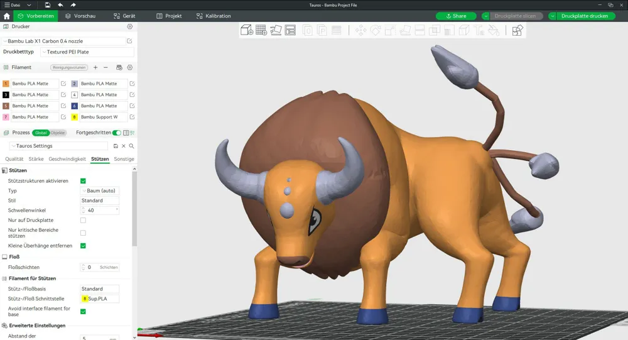Image resolution: width=628 pixels, height=340 pixels.
Task: Open filament settings gear icon
Action: pos(130,67)
